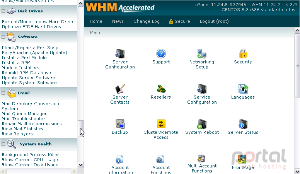Click the WHM Accelerated logo
The width and height of the screenshot is (300, 174).
120,8
